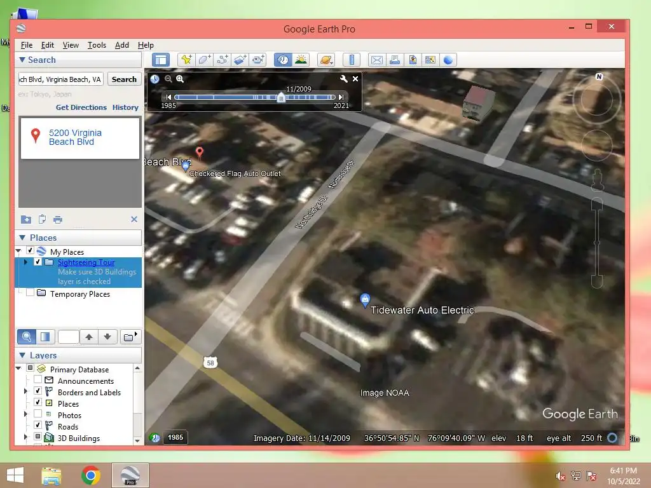The width and height of the screenshot is (651, 488).
Task: Move the selected place up
Action: (89, 337)
